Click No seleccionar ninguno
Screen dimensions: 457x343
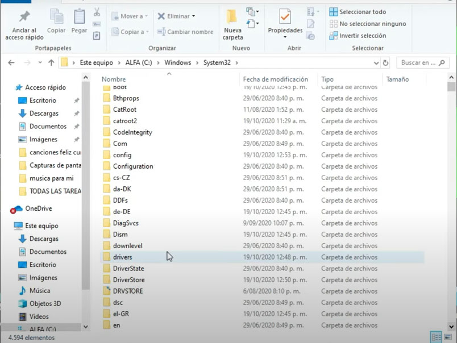368,24
